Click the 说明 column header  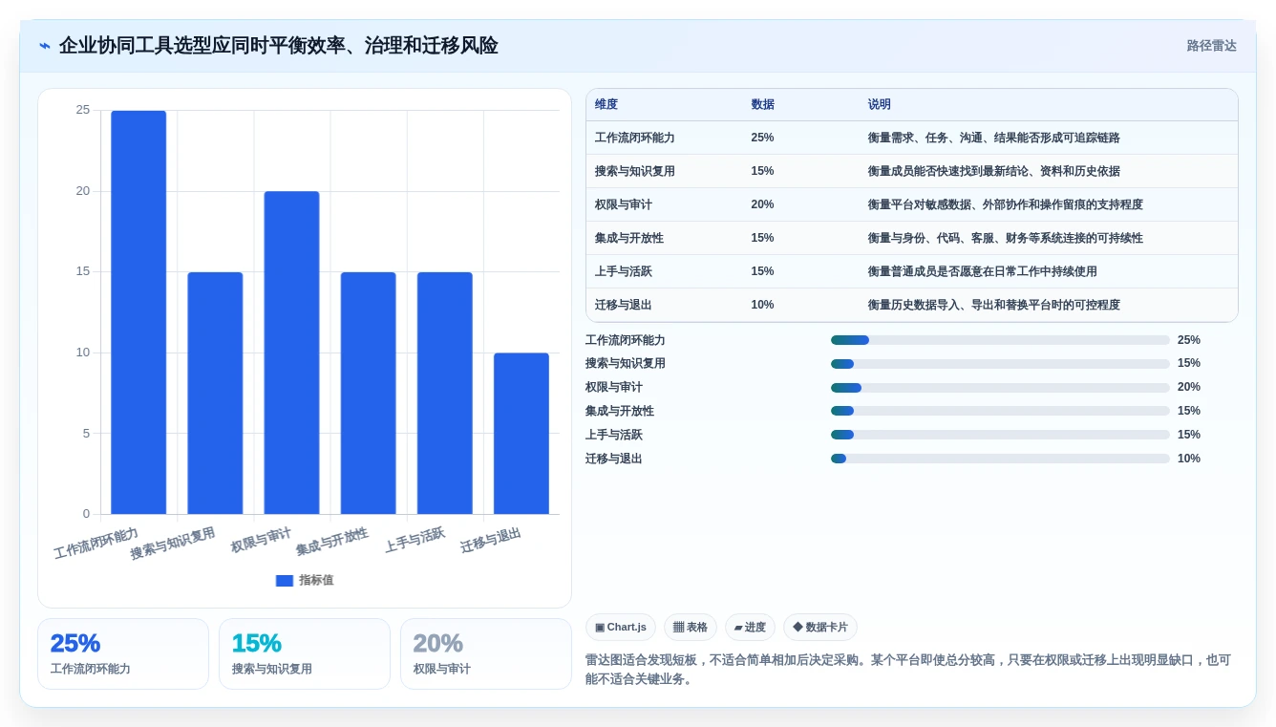(880, 104)
